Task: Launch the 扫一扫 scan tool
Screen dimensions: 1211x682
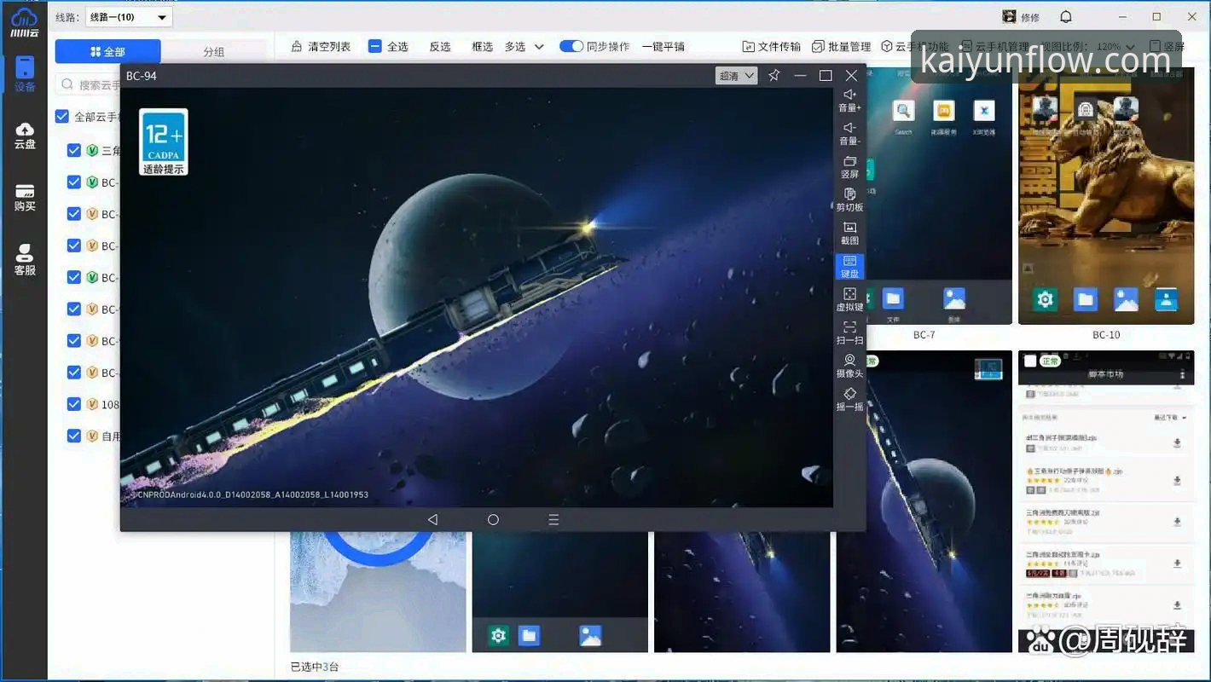Action: (849, 332)
